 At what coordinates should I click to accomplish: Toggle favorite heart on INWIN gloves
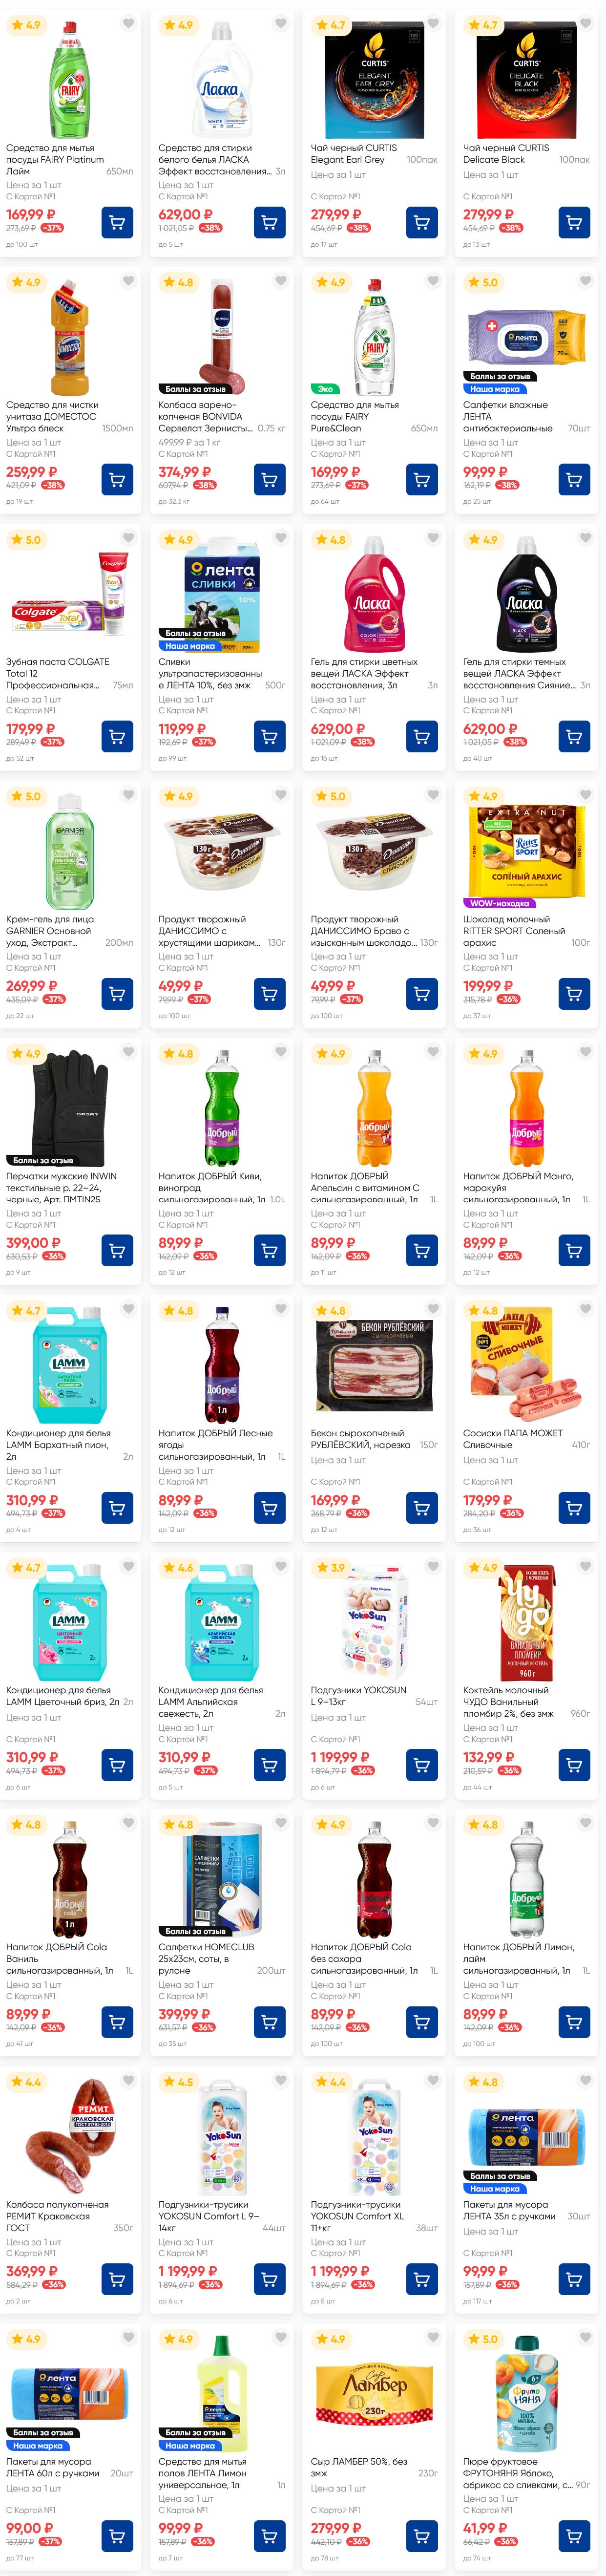(x=128, y=1052)
